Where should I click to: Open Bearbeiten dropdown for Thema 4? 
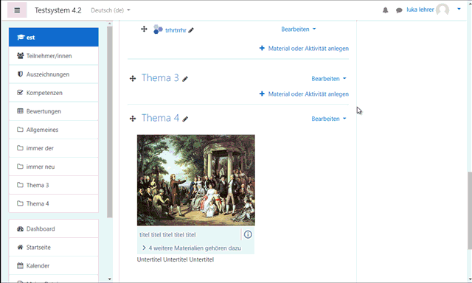pos(329,119)
